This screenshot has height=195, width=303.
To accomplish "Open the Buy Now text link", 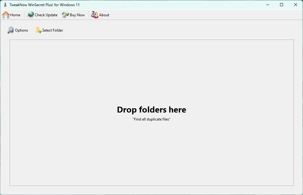I will (x=77, y=15).
